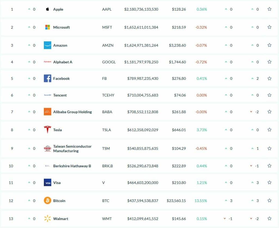Click the Microsoft logo icon
The height and width of the screenshot is (228, 279).
coord(48,27)
